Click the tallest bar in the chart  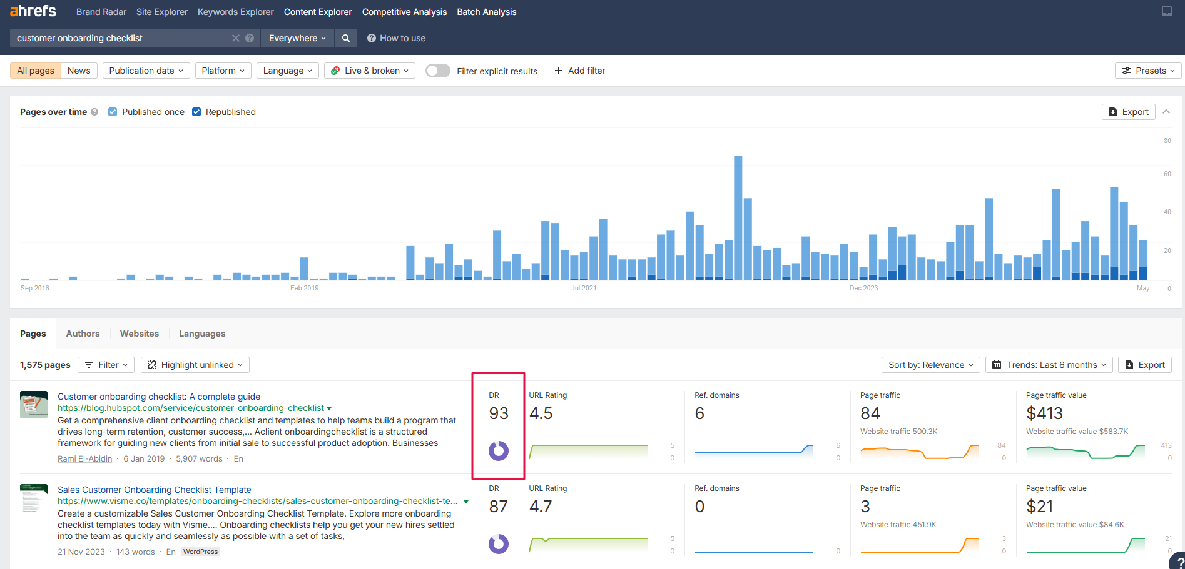(738, 218)
